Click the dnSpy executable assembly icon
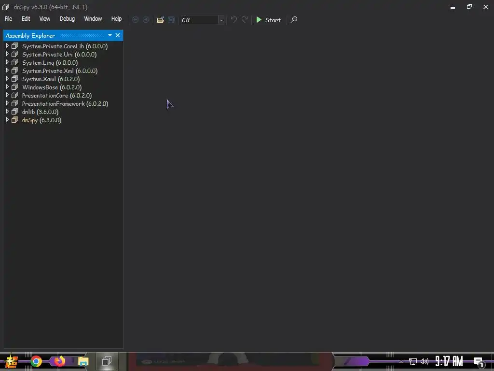This screenshot has height=371, width=494. point(15,120)
